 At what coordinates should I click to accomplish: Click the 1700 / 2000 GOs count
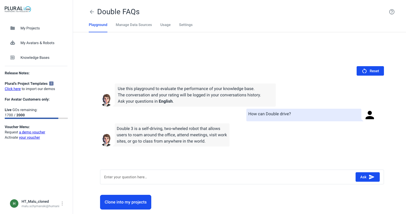(15, 115)
